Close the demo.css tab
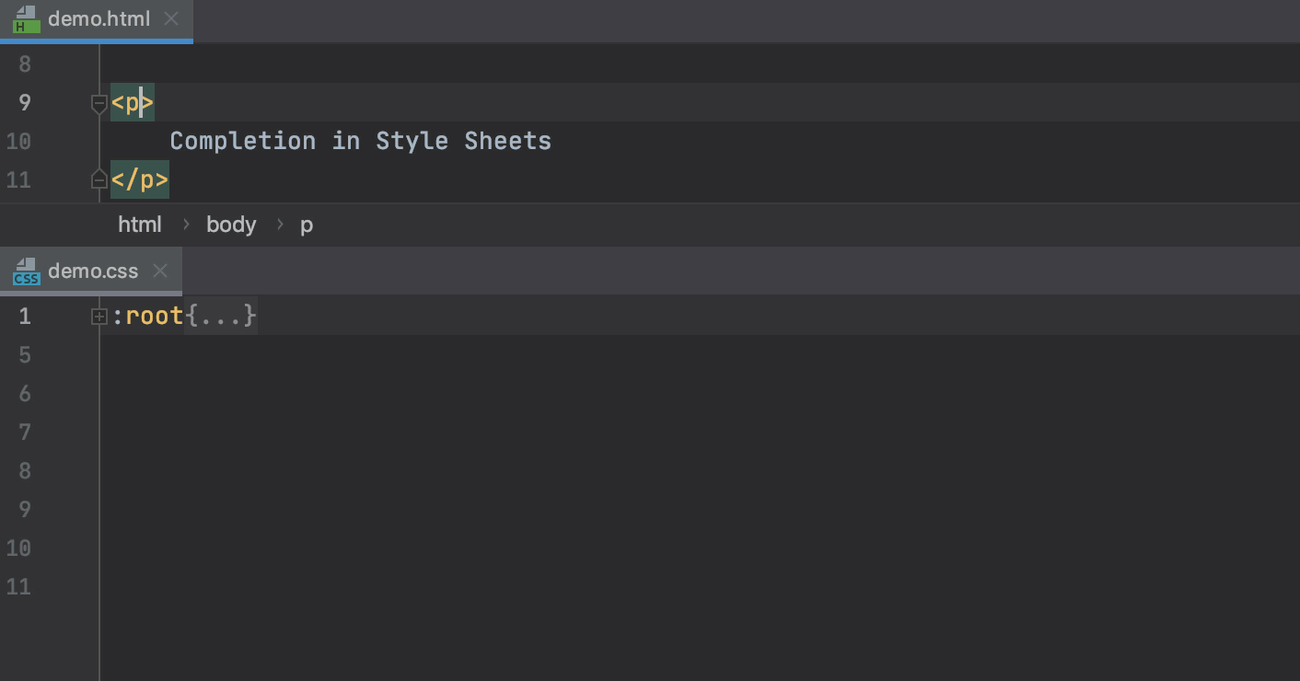This screenshot has width=1300, height=681. pyautogui.click(x=159, y=271)
